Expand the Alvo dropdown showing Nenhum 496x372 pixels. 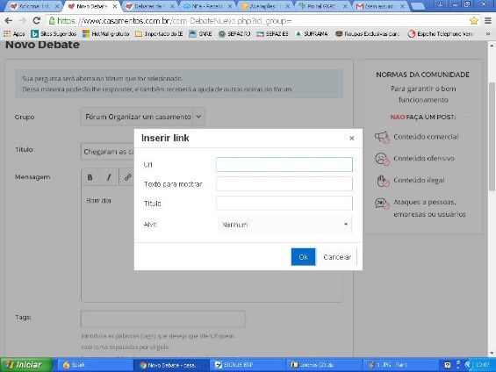pyautogui.click(x=284, y=225)
